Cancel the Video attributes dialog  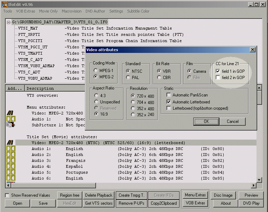233,121
